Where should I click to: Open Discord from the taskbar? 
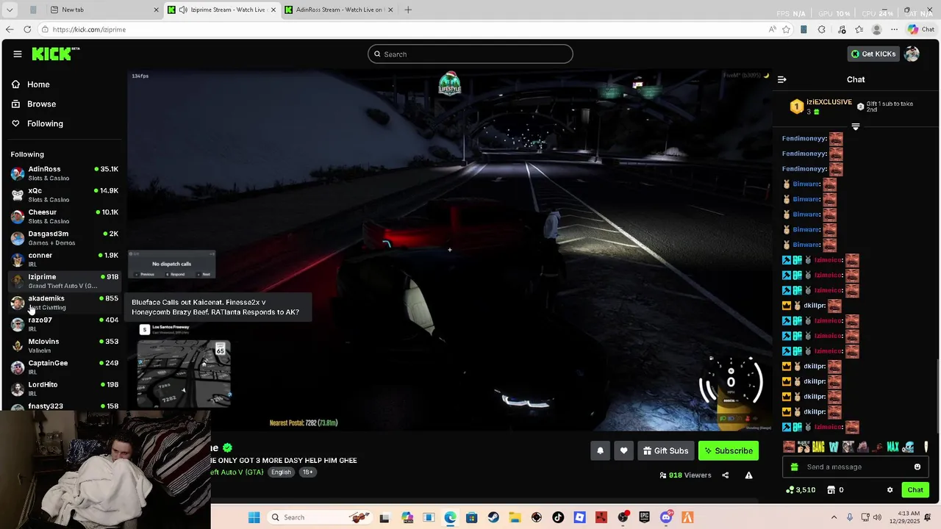(666, 517)
